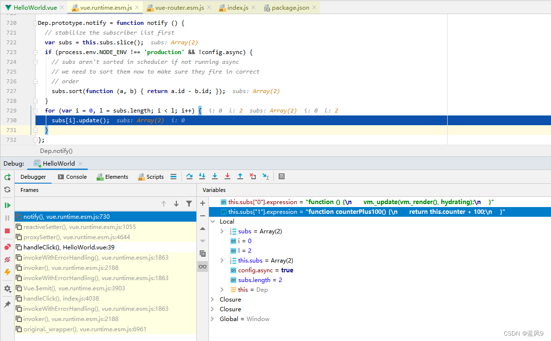Open the Evaluate Expression calculator icon
Screen dimensions: 551x341
tap(282, 176)
